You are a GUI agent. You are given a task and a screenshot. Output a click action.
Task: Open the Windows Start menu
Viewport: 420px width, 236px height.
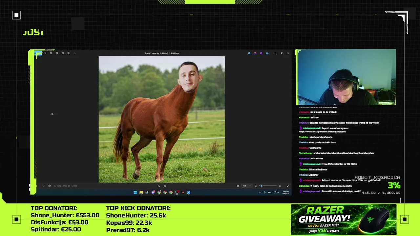tap(135, 192)
